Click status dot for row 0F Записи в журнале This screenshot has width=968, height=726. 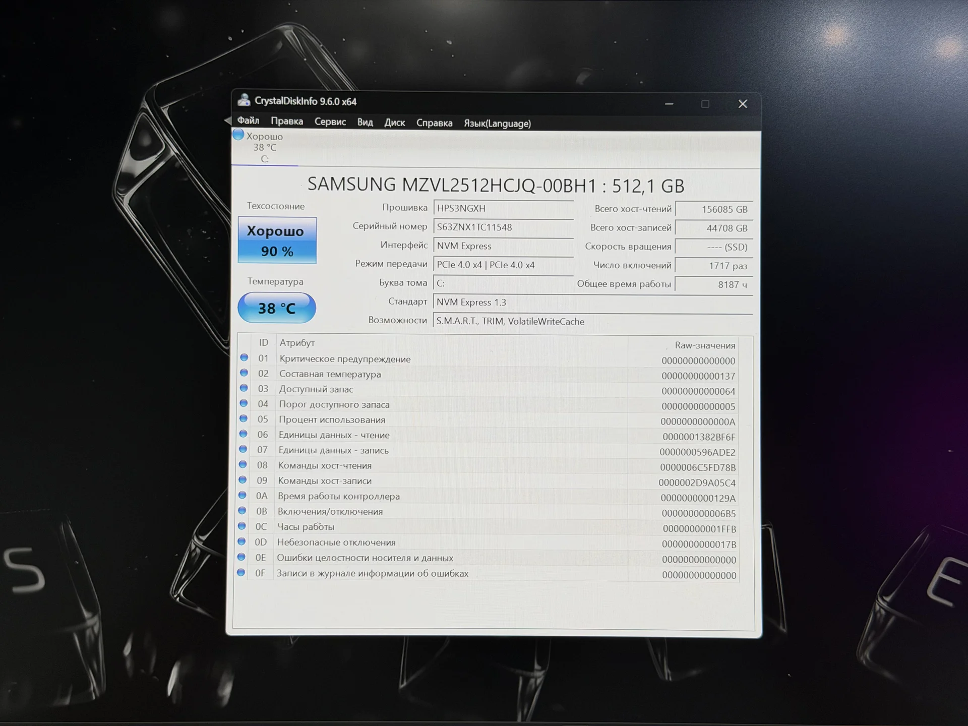(x=241, y=573)
